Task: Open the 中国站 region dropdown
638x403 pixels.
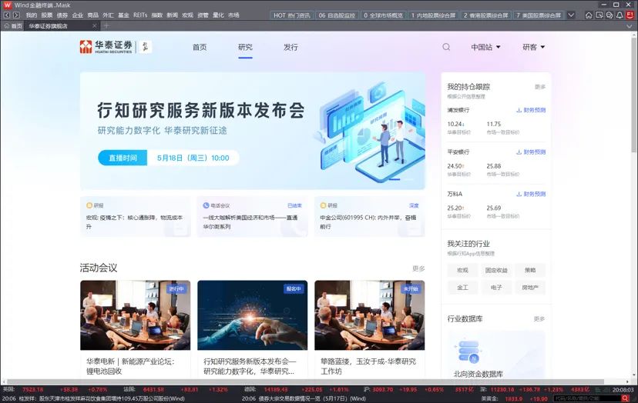Action: coord(486,47)
